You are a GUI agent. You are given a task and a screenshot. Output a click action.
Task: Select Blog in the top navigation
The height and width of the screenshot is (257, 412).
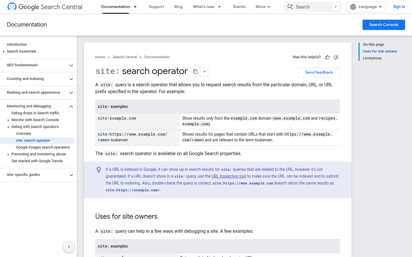pyautogui.click(x=178, y=7)
